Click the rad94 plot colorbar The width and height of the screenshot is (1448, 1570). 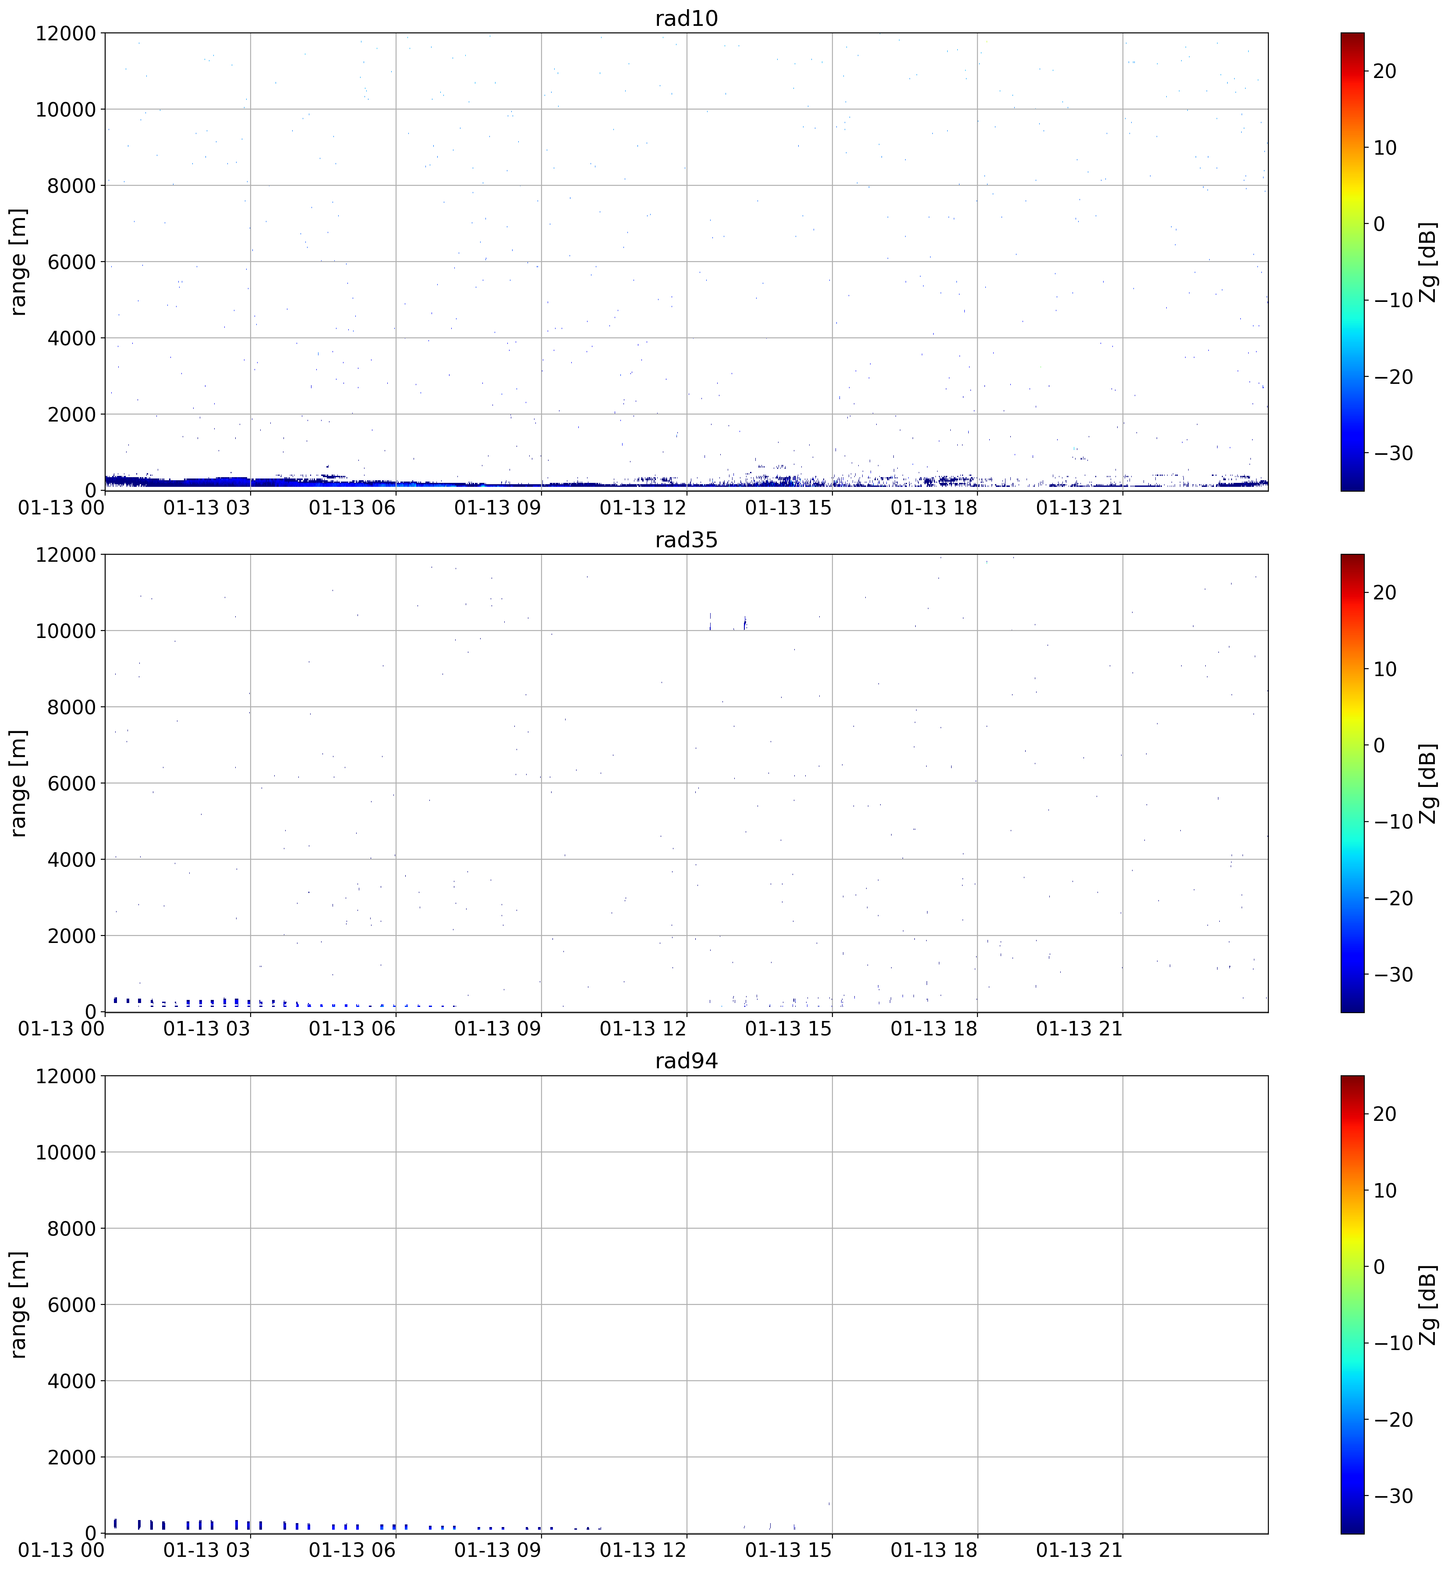pyautogui.click(x=1352, y=1304)
